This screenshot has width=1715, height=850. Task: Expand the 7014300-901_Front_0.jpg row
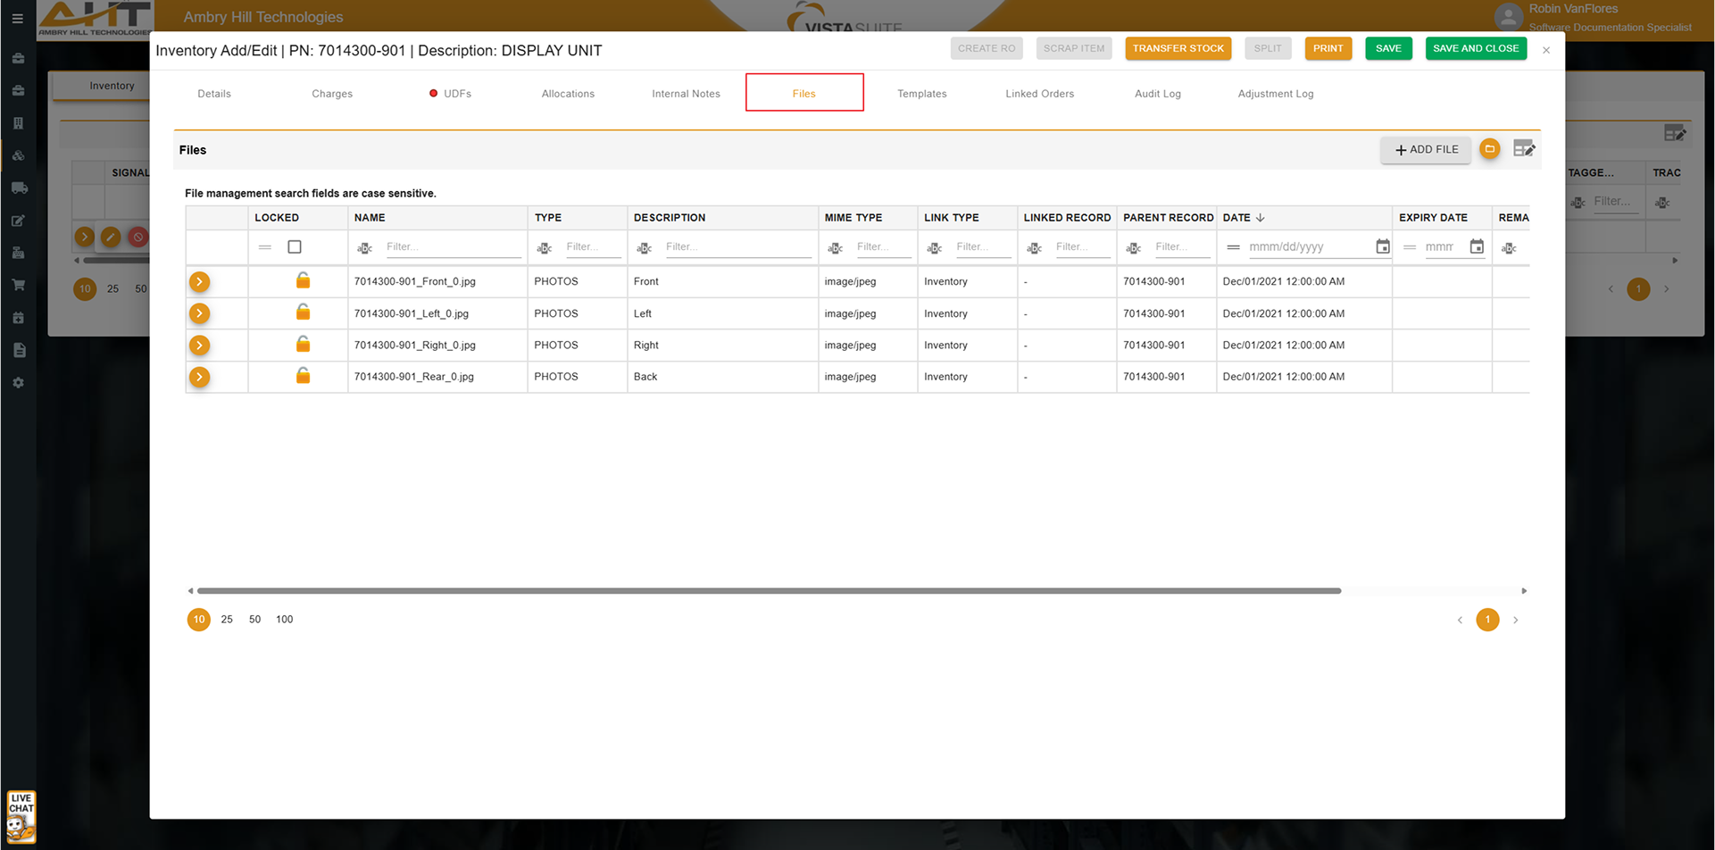[199, 282]
